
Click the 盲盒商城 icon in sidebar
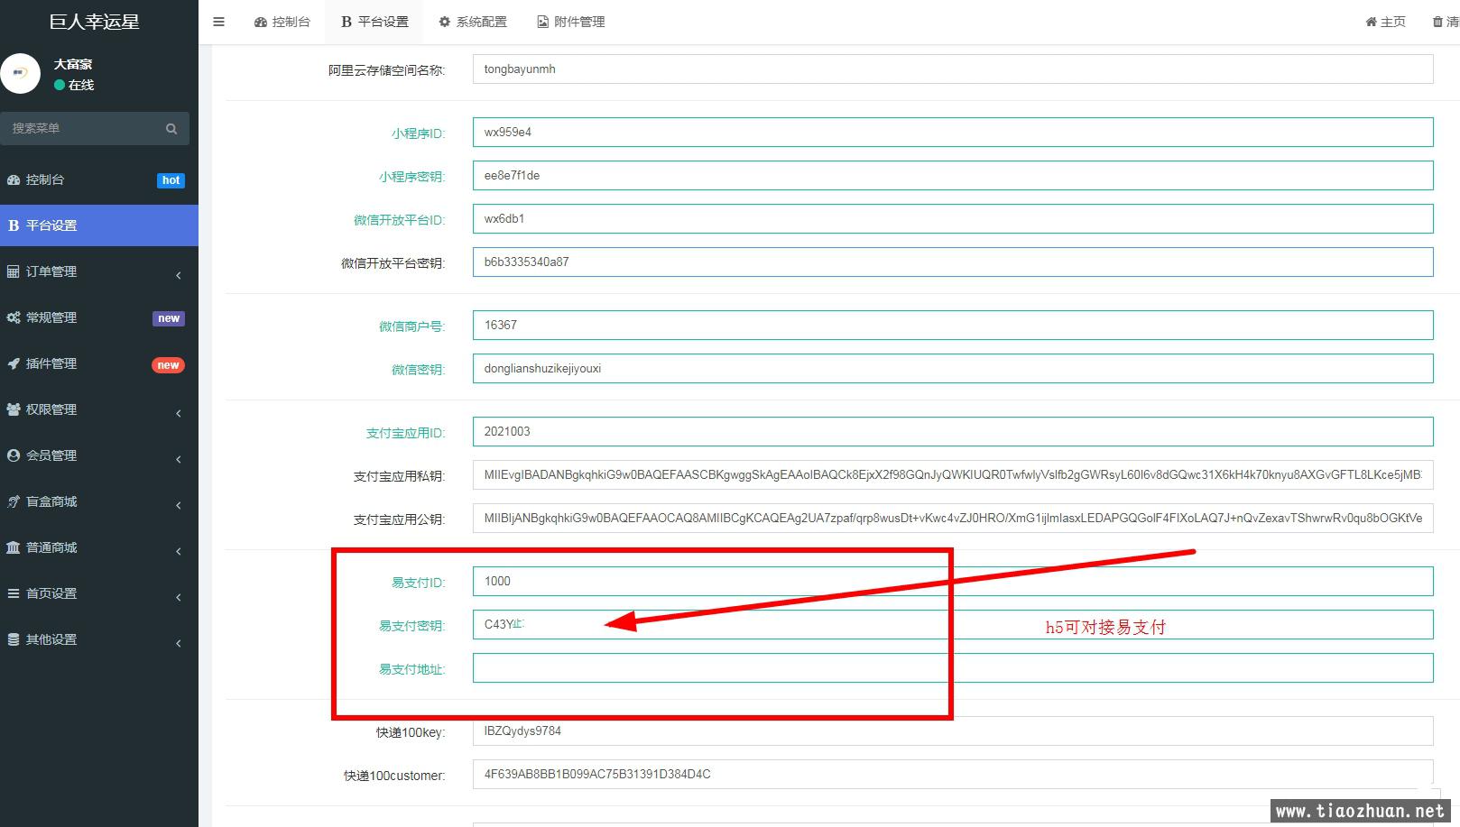click(x=14, y=501)
